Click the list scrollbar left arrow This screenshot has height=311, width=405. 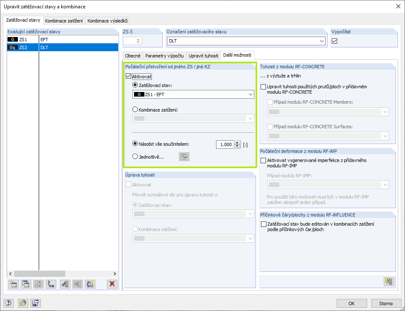click(10, 274)
